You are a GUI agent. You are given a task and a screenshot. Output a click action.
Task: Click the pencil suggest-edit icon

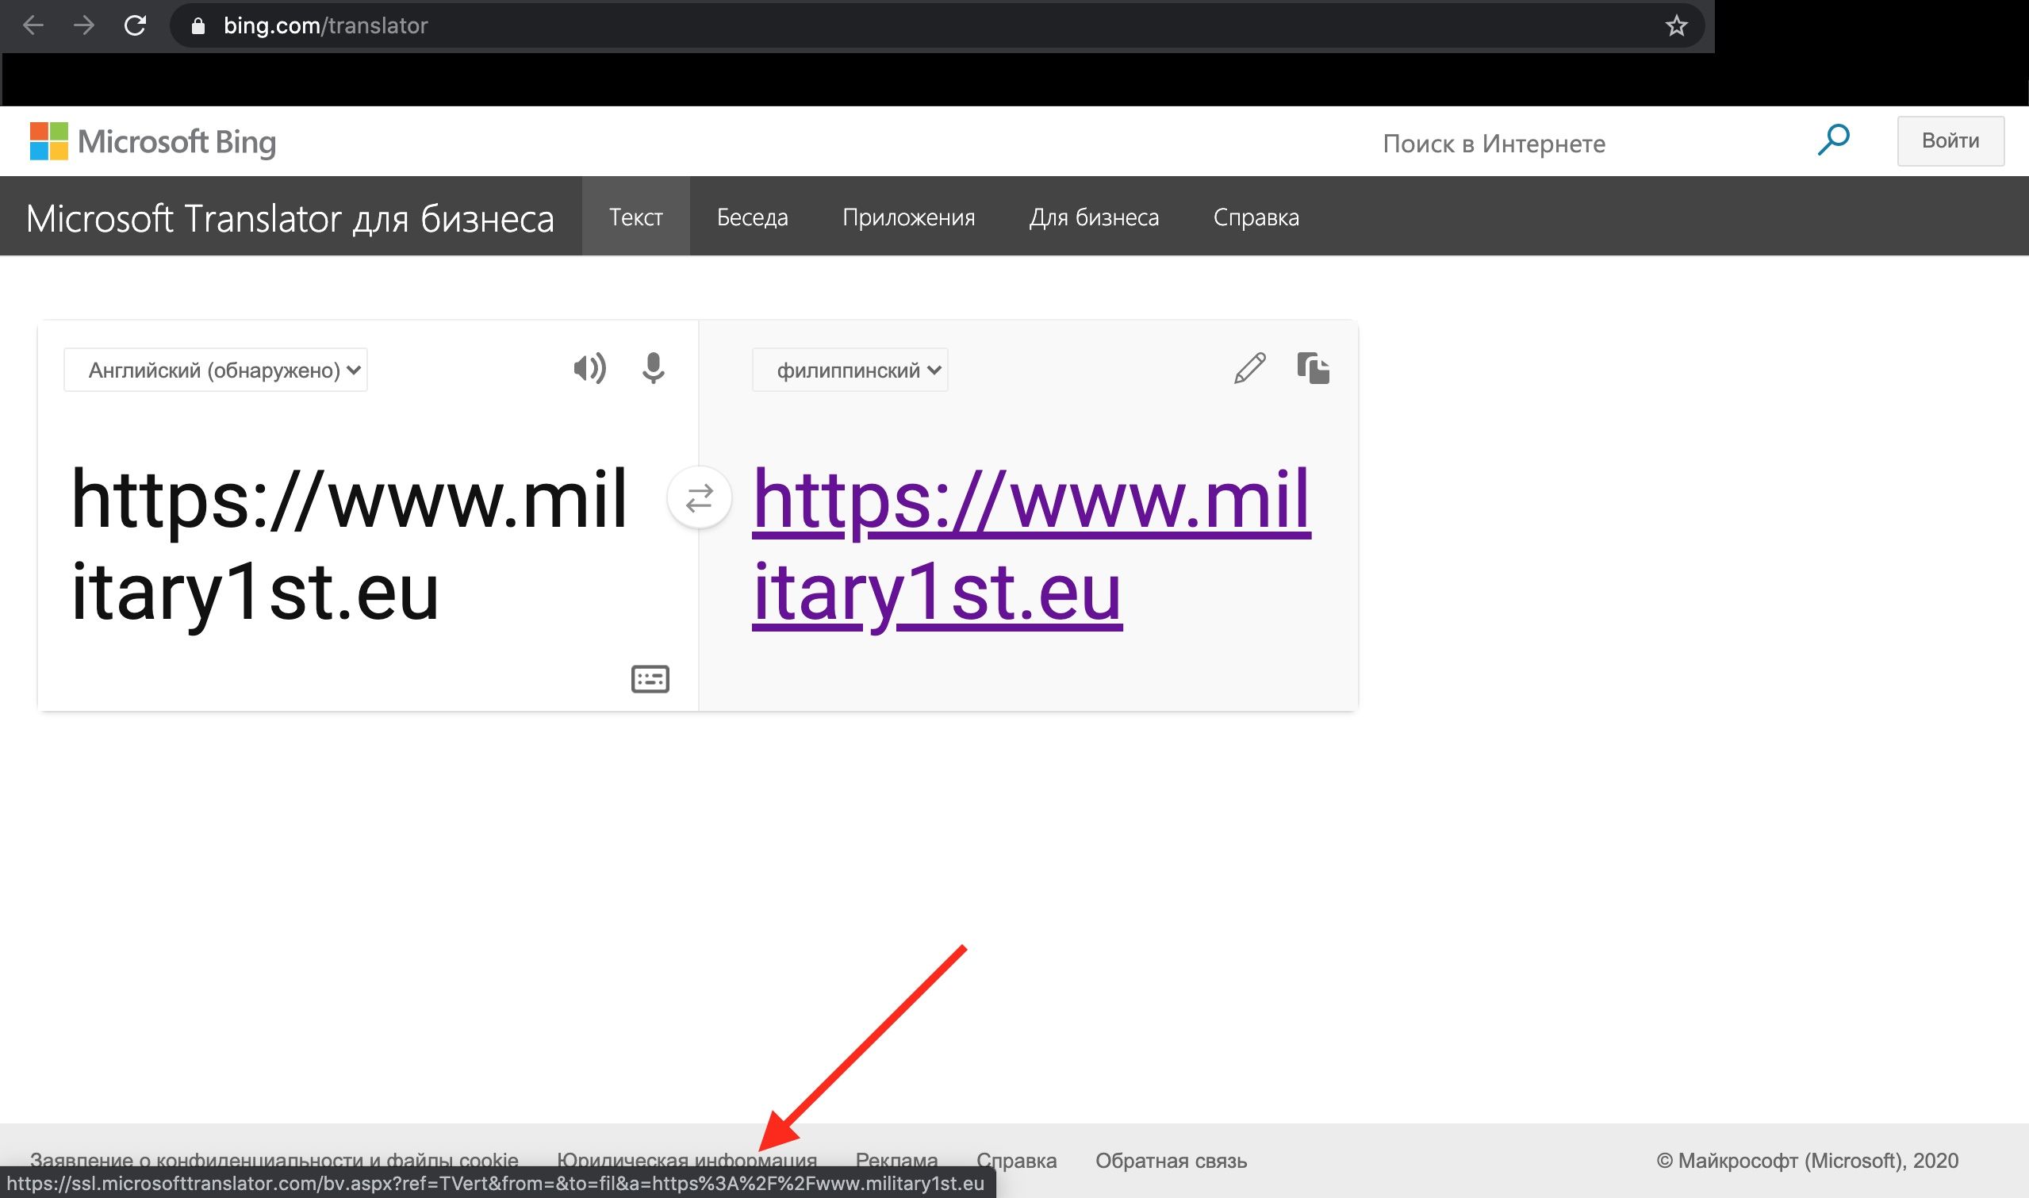pos(1249,368)
